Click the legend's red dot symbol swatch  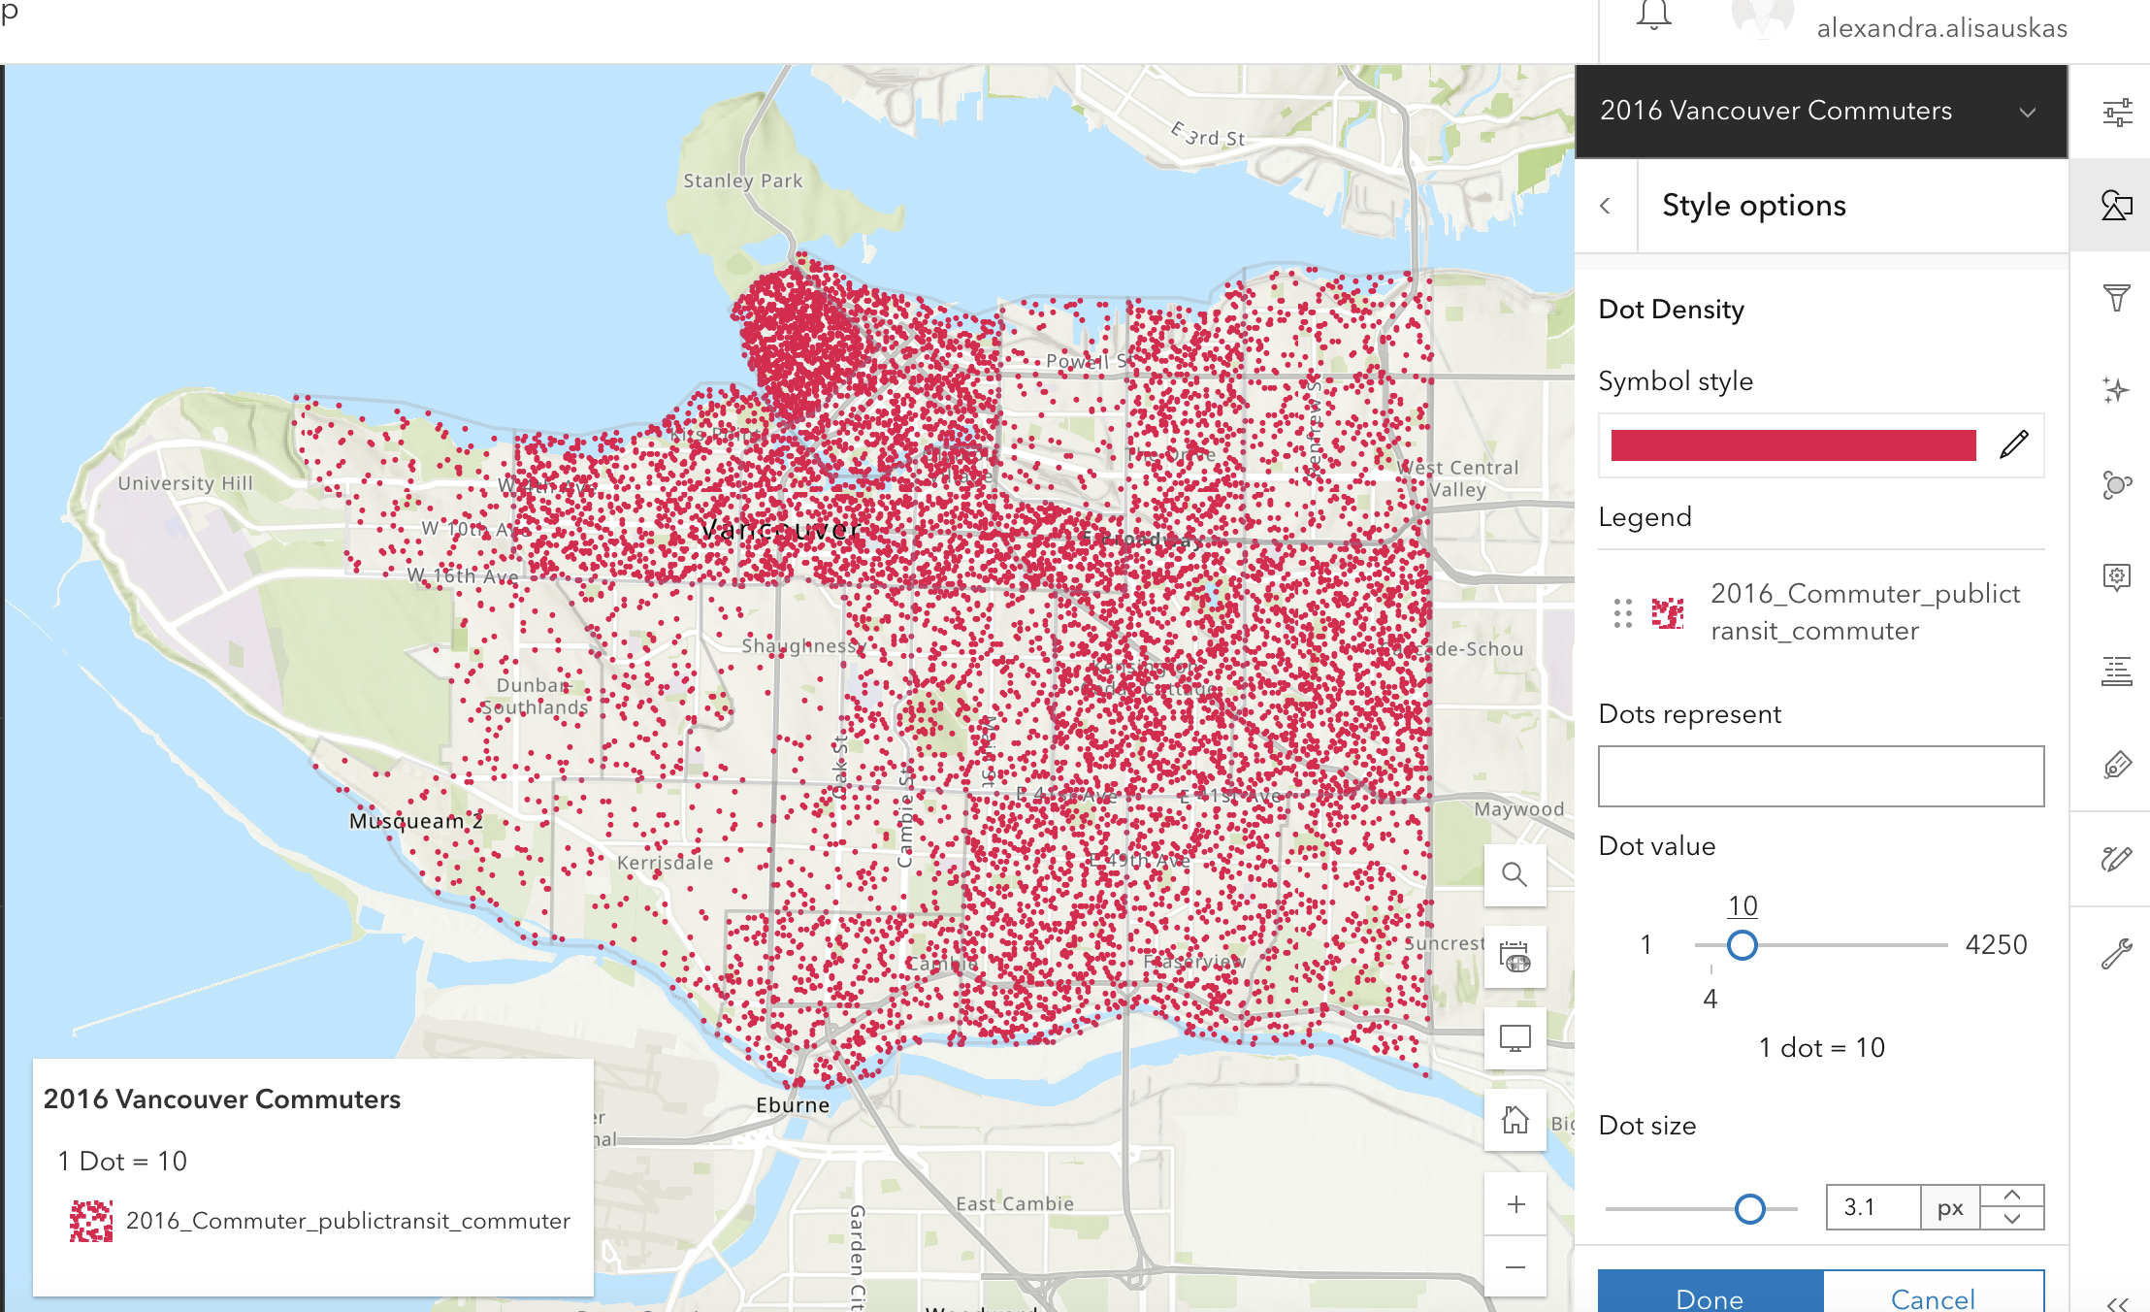1668,612
